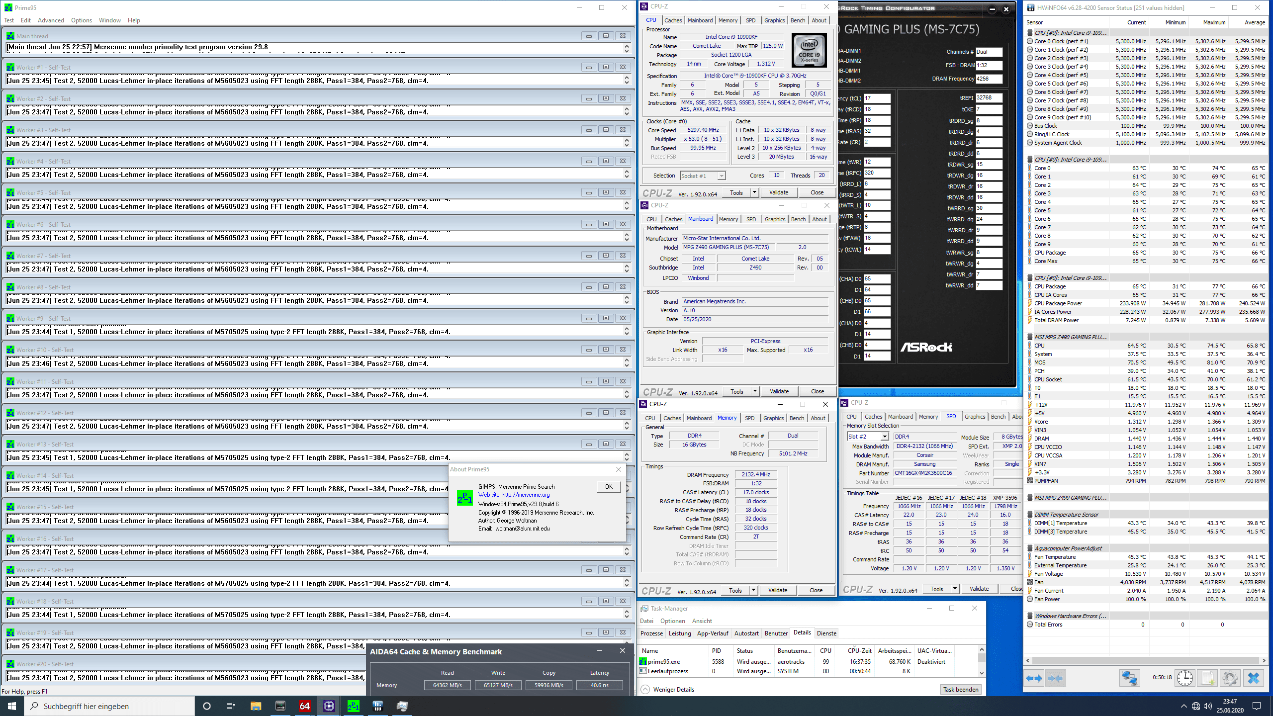Click the CPU-Z taskbar icon
The image size is (1273, 716).
click(329, 706)
